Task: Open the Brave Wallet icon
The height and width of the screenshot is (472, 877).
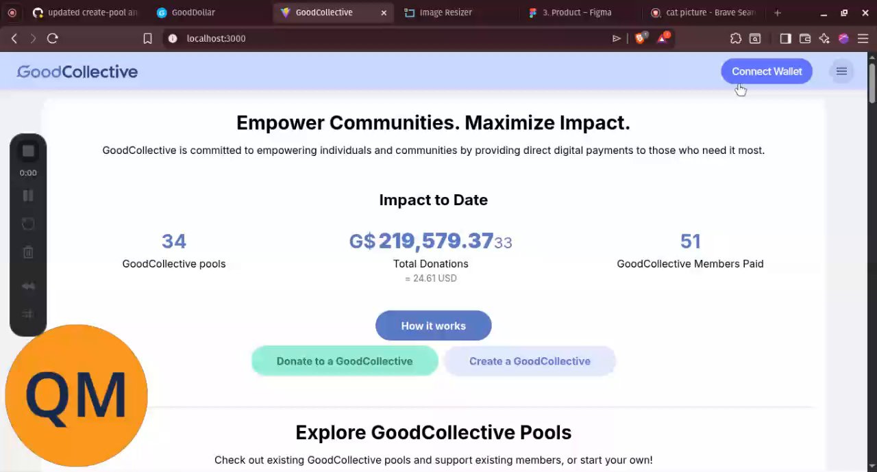Action: pos(805,38)
